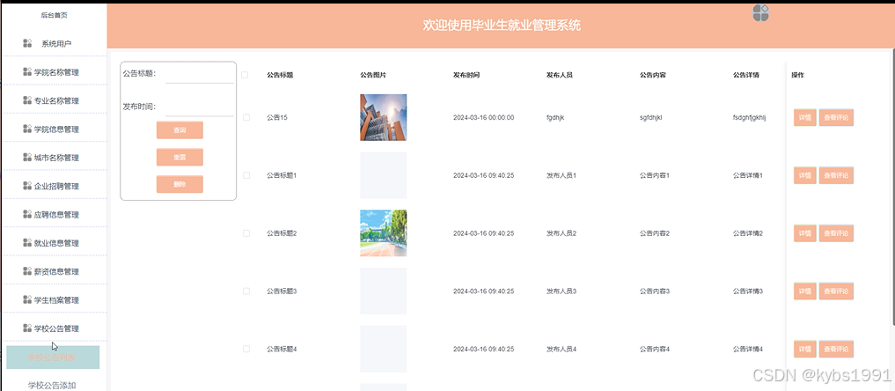Click the publisher cell fgdhjk
The image size is (895, 391).
tap(555, 118)
